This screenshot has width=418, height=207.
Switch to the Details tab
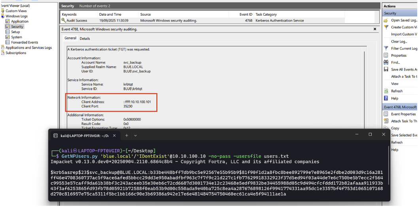[x=85, y=38]
